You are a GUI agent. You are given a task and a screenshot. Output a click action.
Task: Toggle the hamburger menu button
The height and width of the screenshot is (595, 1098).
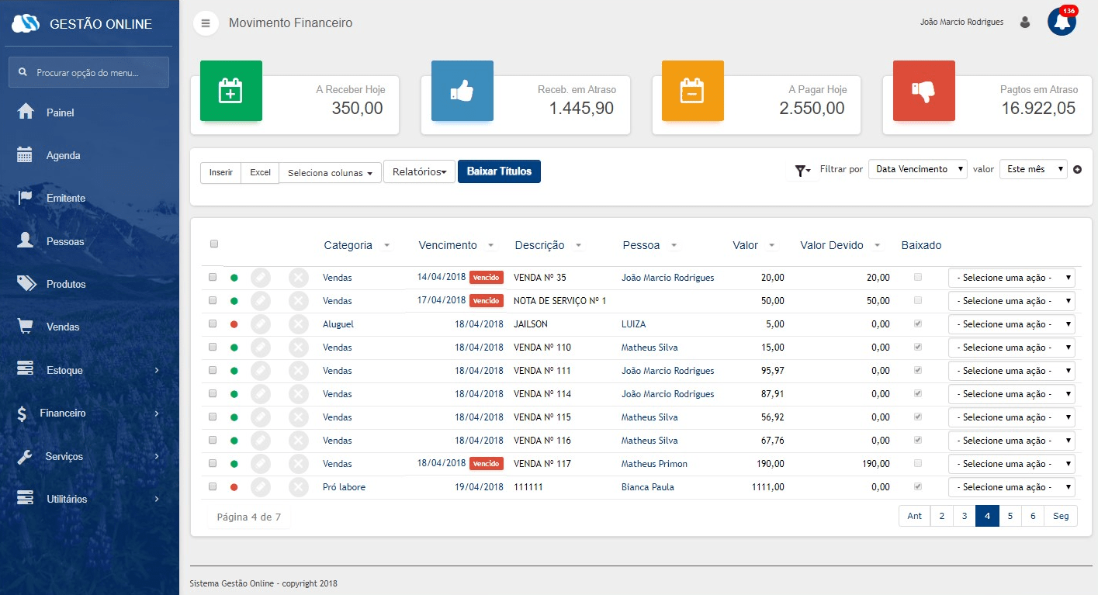[206, 23]
